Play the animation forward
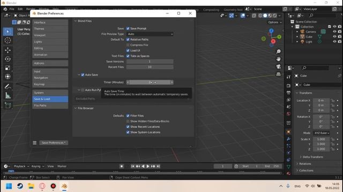 (x=148, y=166)
